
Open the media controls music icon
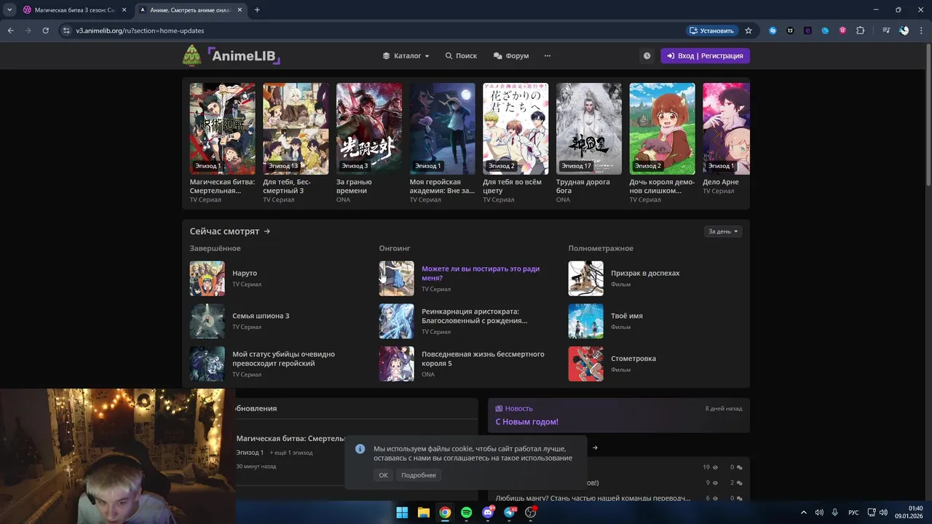pos(886,31)
